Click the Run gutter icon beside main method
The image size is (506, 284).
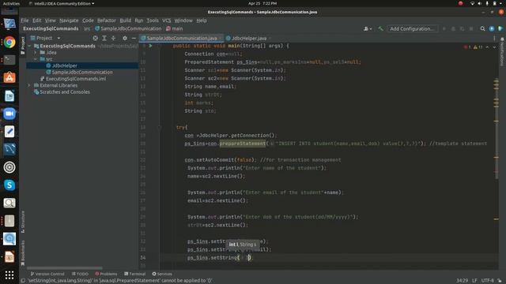tap(150, 46)
